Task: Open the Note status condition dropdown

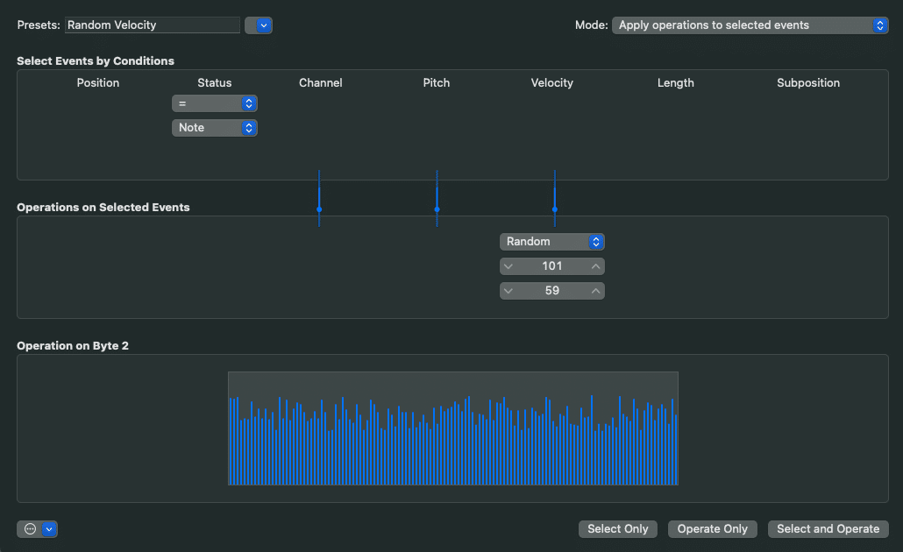Action: tap(215, 127)
